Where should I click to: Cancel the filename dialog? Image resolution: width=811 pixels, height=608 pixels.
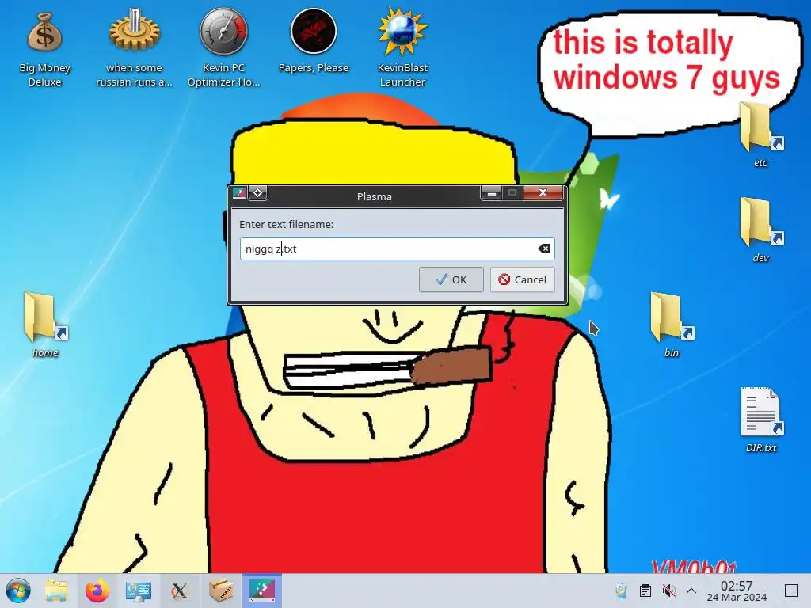(x=523, y=279)
